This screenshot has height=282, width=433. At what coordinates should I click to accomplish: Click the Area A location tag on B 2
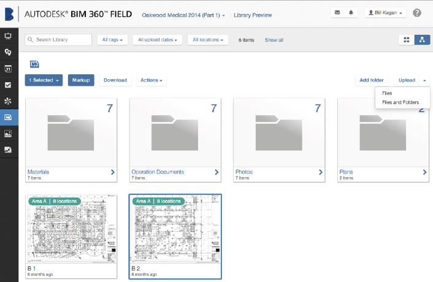[x=158, y=201]
